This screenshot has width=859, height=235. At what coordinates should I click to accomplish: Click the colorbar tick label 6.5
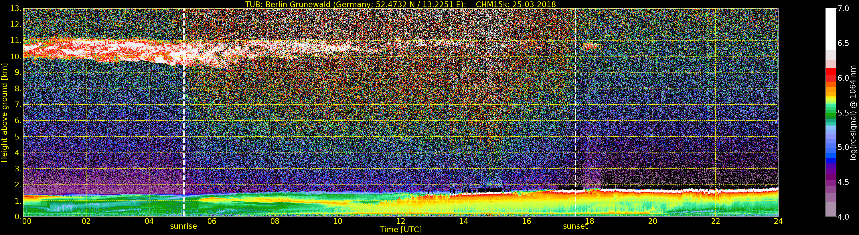pyautogui.click(x=843, y=43)
